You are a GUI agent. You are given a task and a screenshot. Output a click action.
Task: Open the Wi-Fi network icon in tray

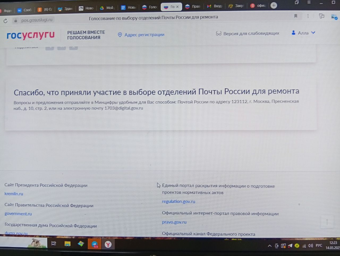[x=304, y=246]
